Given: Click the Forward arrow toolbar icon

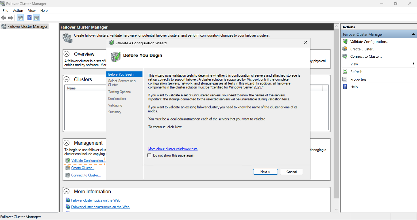Looking at the screenshot, I should pos(11,18).
